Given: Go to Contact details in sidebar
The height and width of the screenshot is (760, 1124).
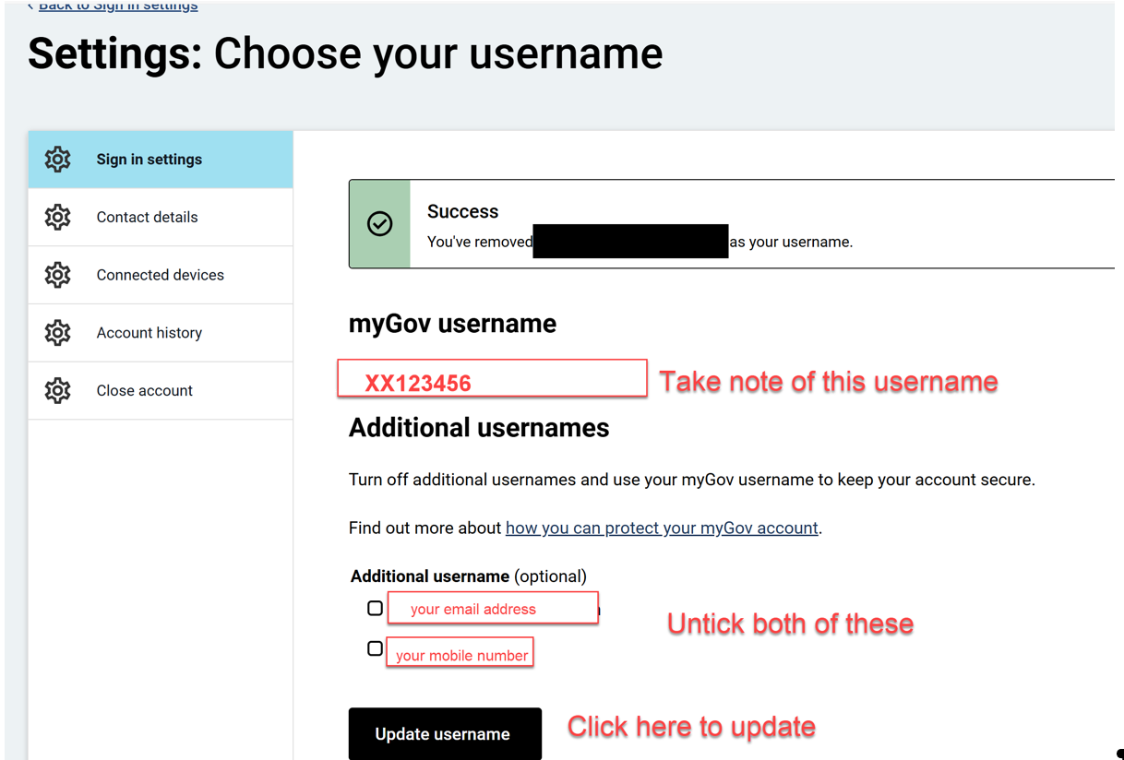Looking at the screenshot, I should tap(147, 218).
